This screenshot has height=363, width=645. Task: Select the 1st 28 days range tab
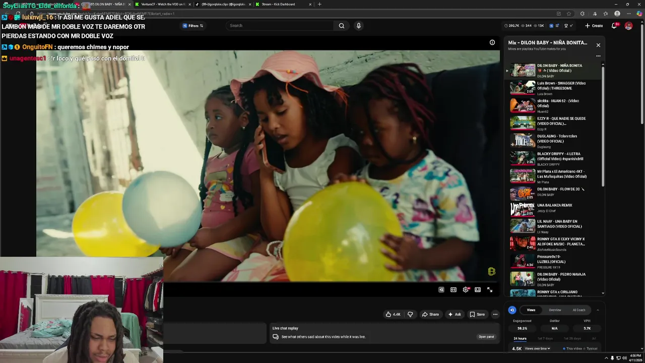coord(572,338)
